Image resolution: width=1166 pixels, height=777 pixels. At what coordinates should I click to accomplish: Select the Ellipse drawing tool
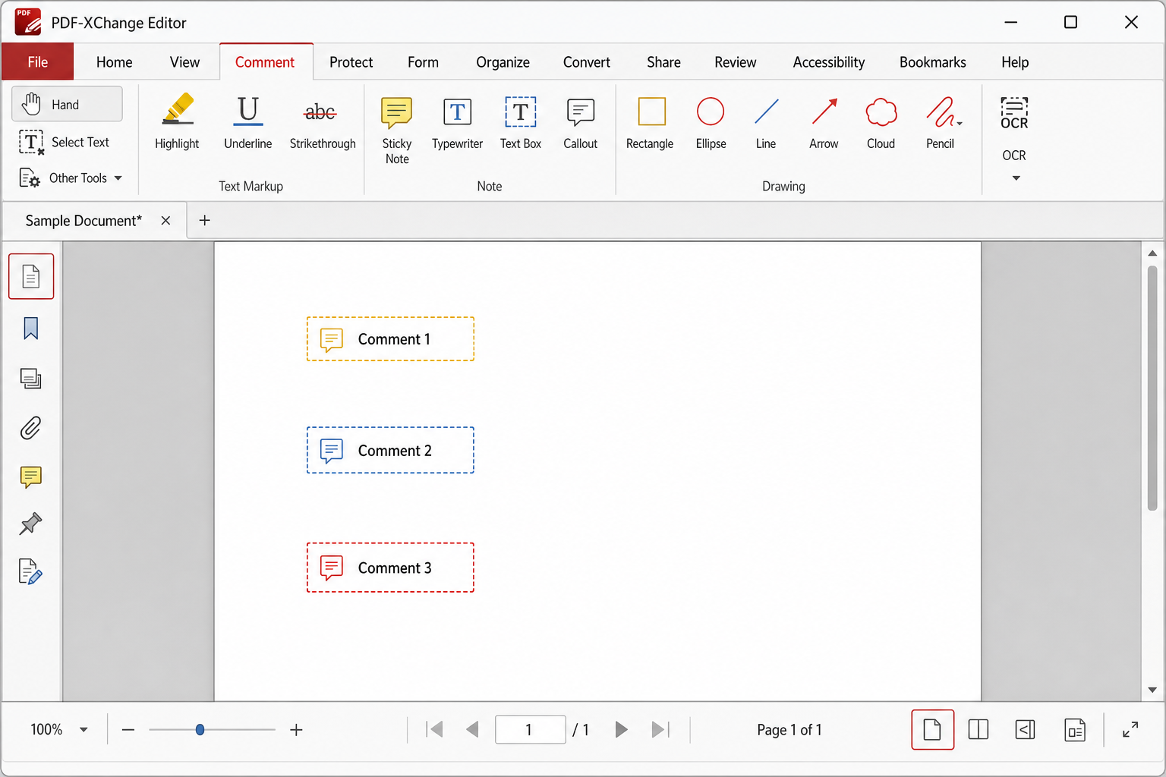pyautogui.click(x=711, y=121)
